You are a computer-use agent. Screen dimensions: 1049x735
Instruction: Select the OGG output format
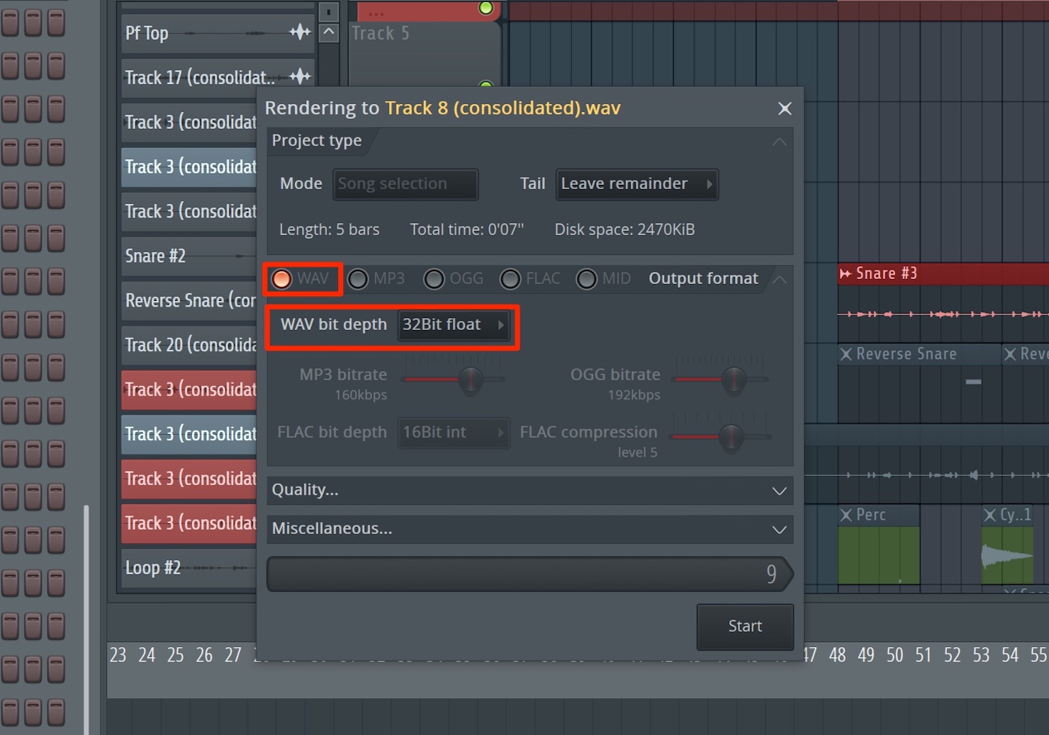[434, 279]
